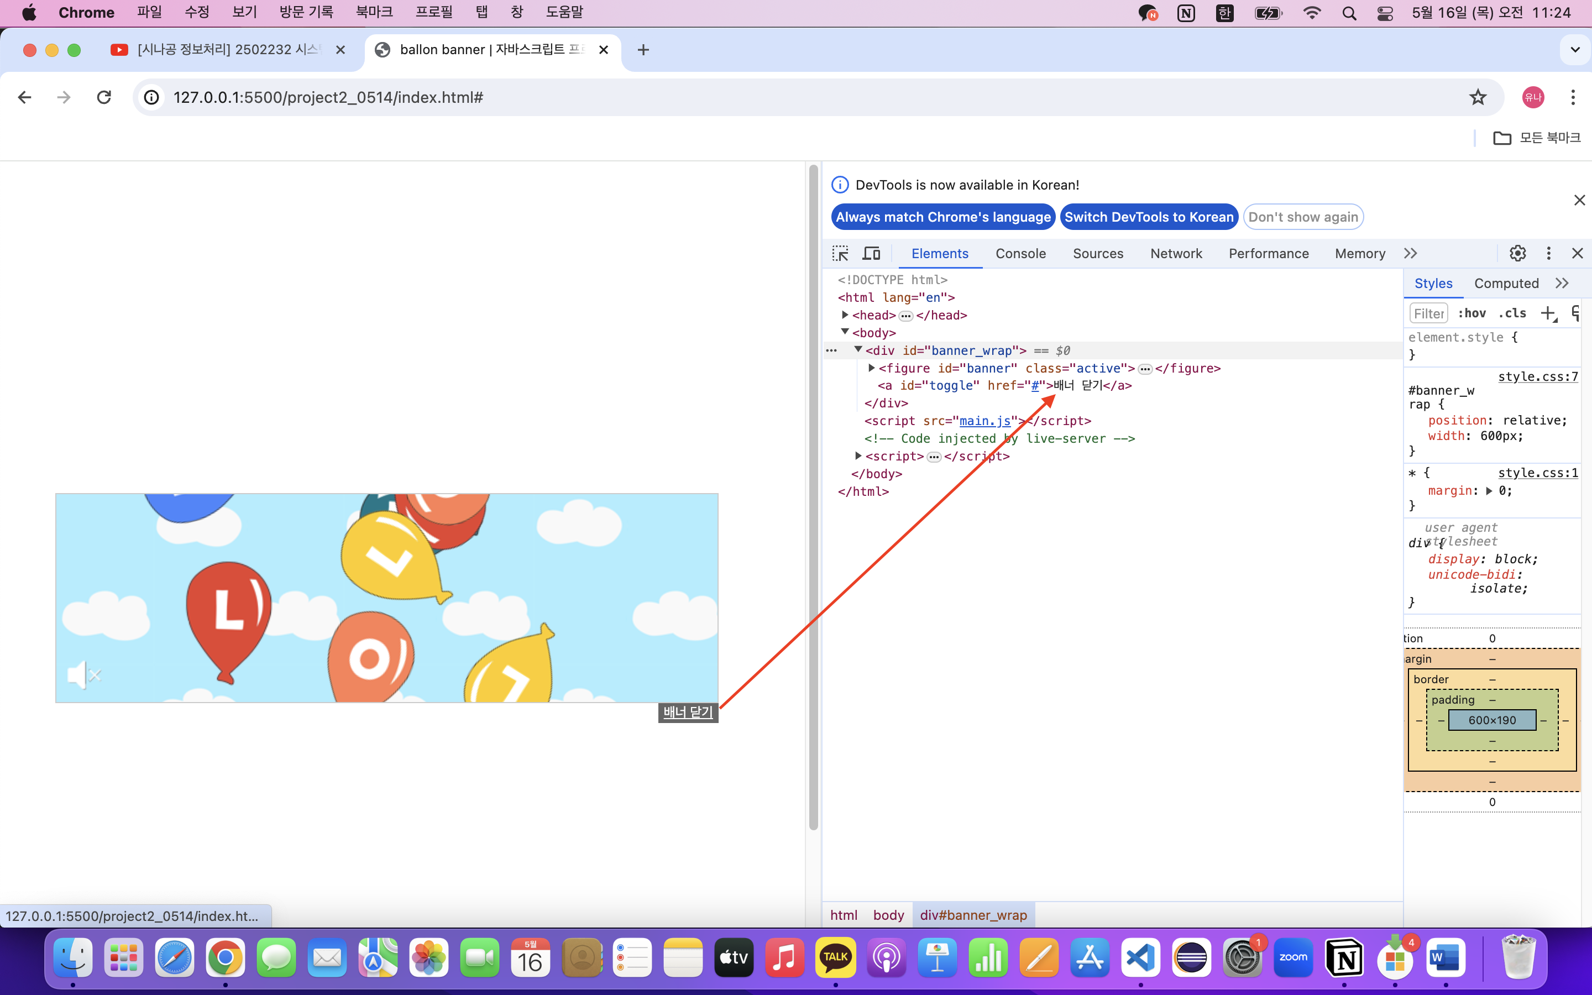Expand the head element node
The height and width of the screenshot is (995, 1592).
click(x=845, y=315)
